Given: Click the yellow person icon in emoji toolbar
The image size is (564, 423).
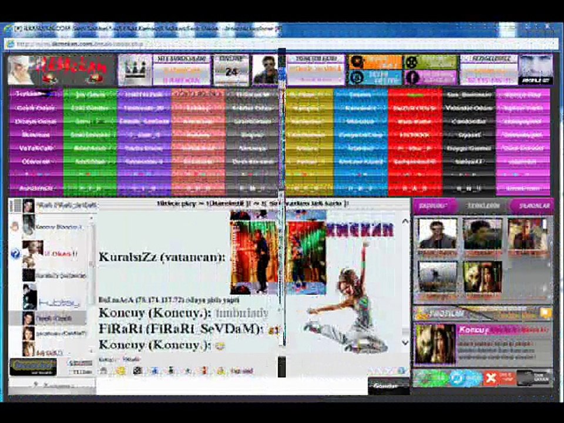Looking at the screenshot, I should (221, 371).
